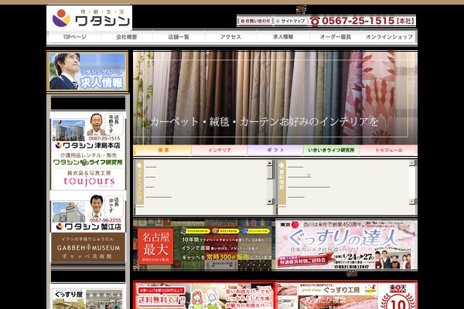Select the トゥジュール category tab

388,150
